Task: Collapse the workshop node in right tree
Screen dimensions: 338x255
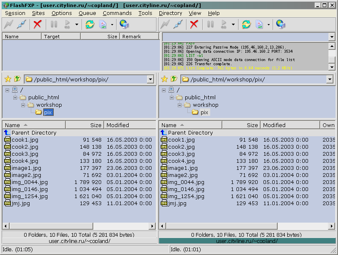Action: click(x=179, y=105)
